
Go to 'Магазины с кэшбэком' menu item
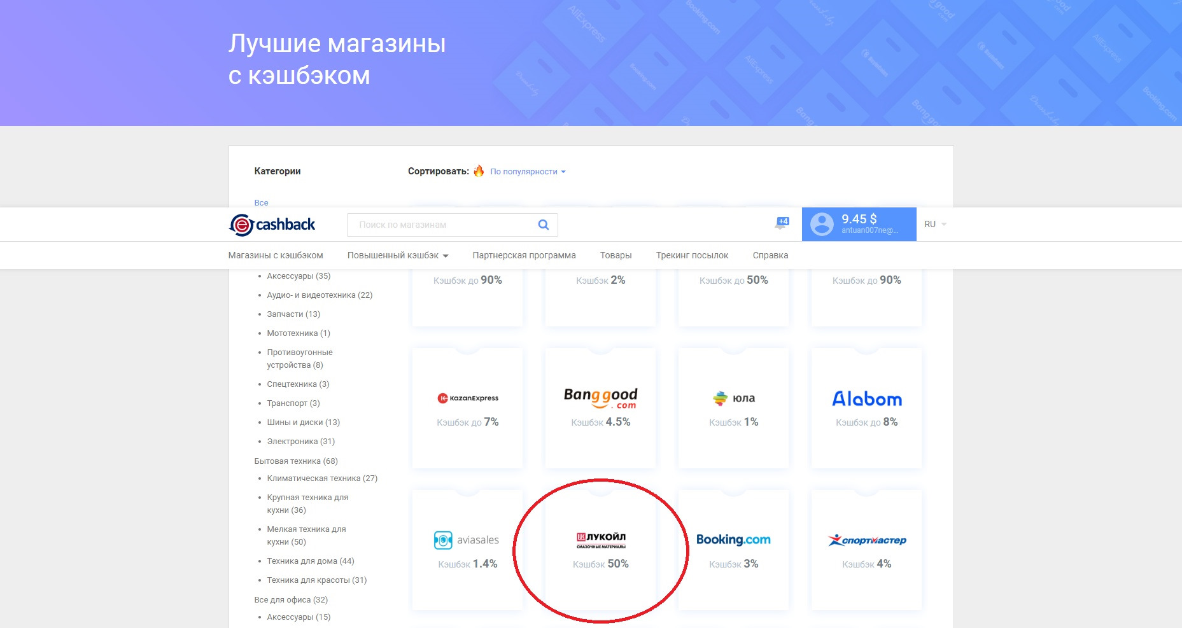point(276,255)
